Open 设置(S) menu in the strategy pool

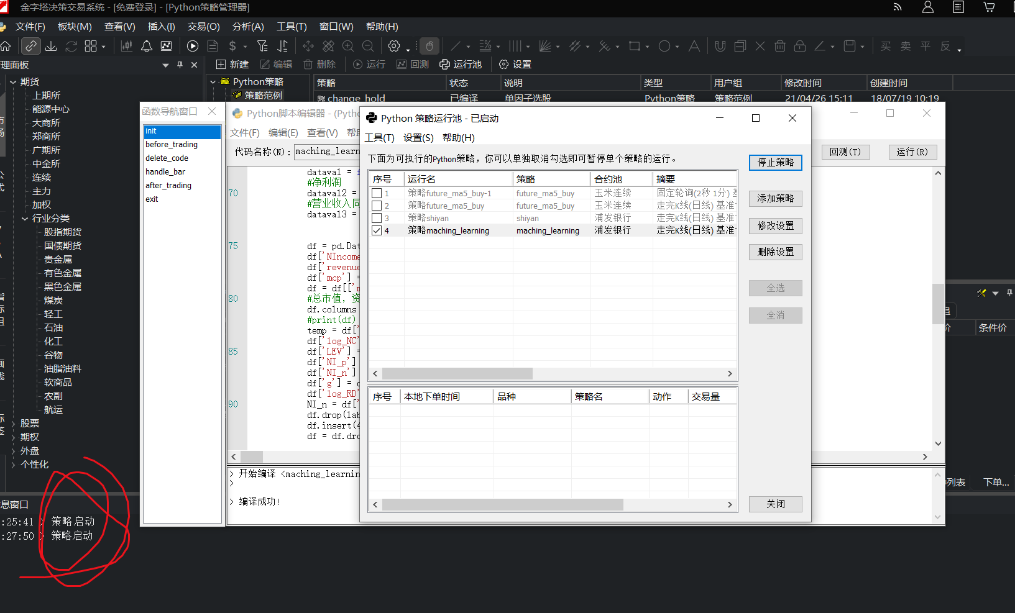418,138
